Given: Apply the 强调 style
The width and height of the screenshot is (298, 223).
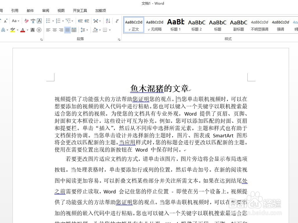Looking at the screenshot, I should pos(280,25).
